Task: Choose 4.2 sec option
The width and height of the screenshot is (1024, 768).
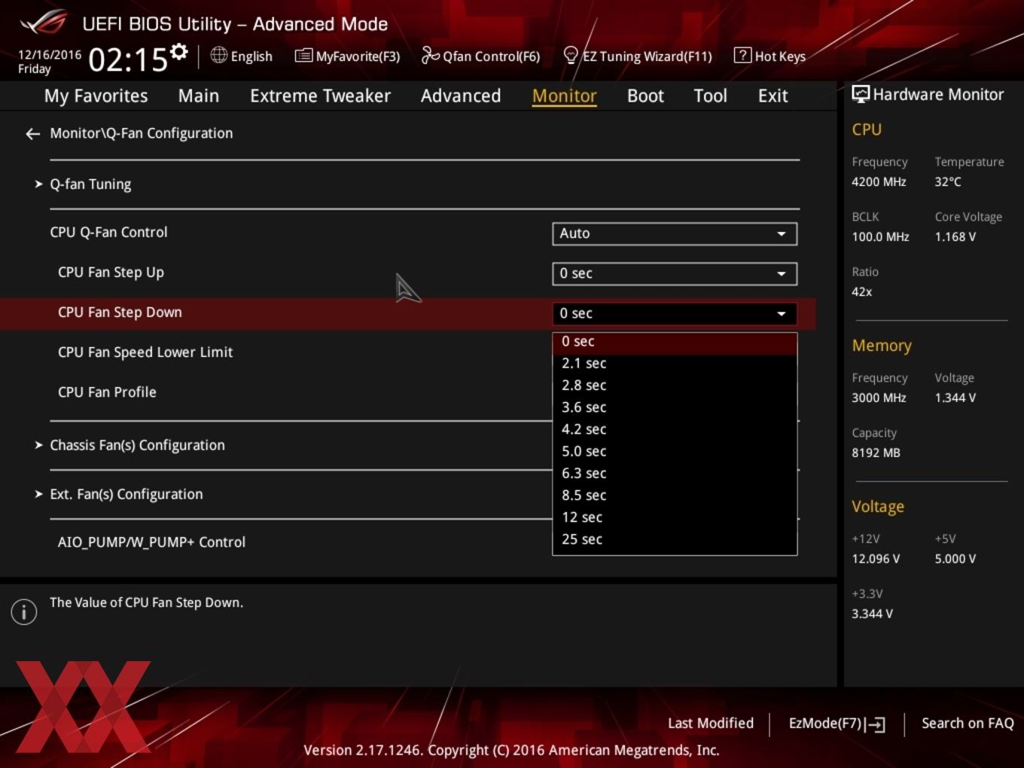Action: point(675,429)
